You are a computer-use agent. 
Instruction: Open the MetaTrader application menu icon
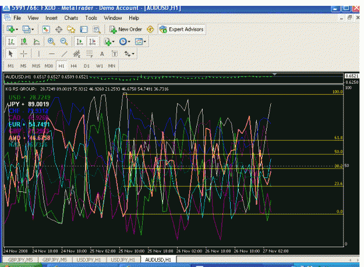pos(7,18)
